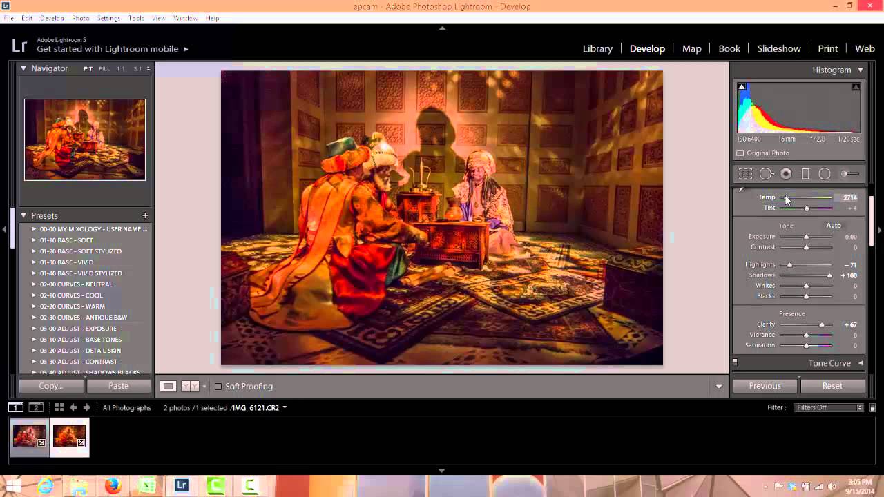Collapse the Histogram panel
This screenshot has width=884, height=497.
point(861,70)
